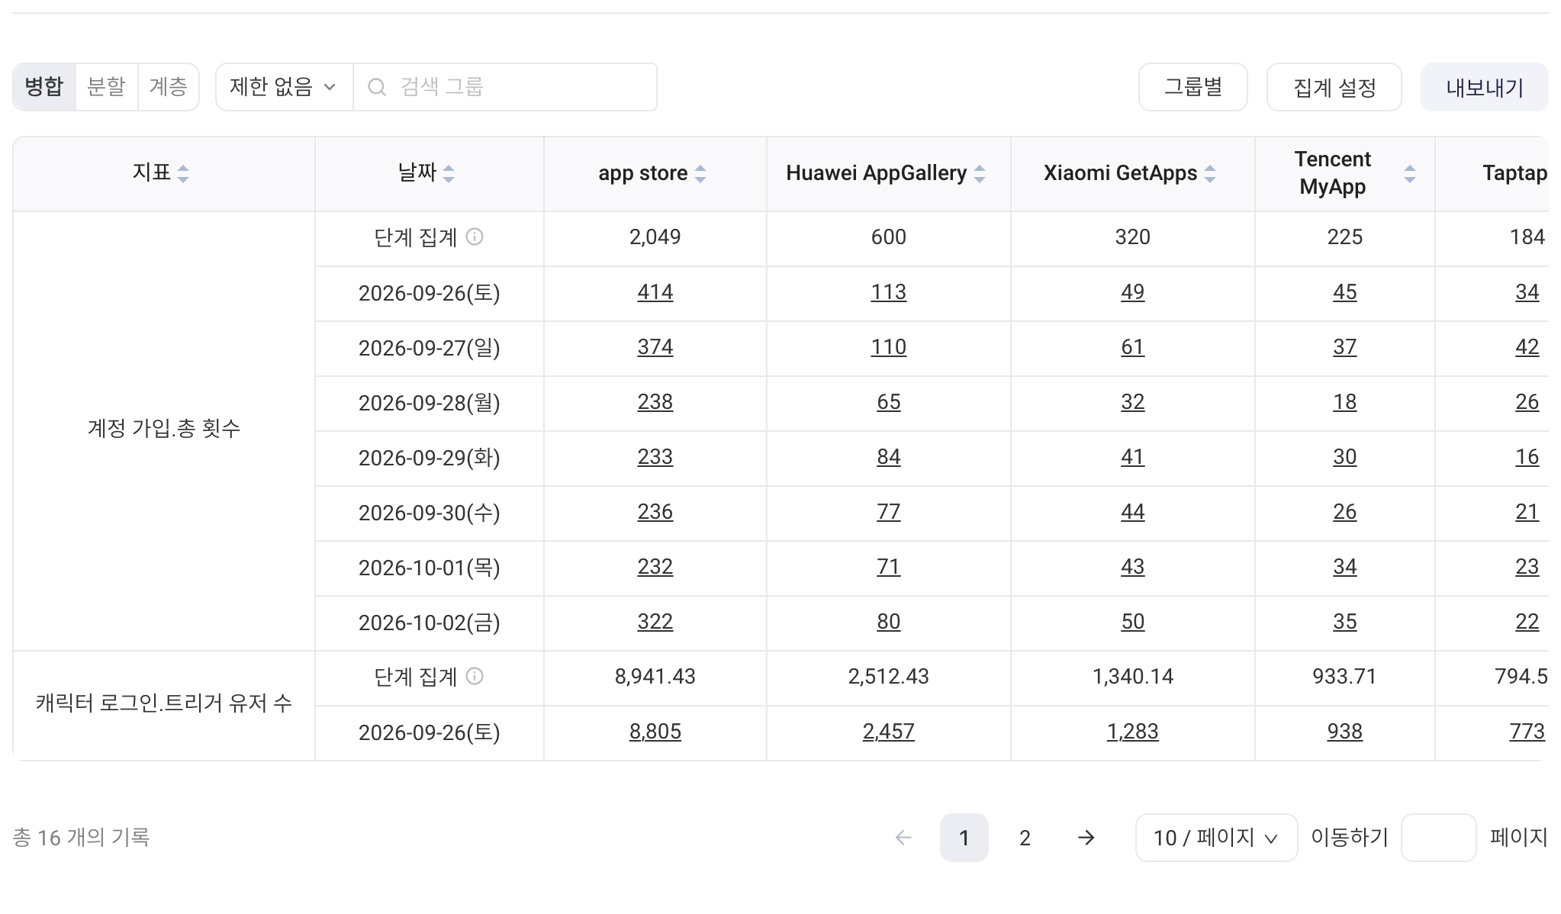This screenshot has width=1561, height=914.
Task: Go to next page arrow
Action: (x=1086, y=838)
